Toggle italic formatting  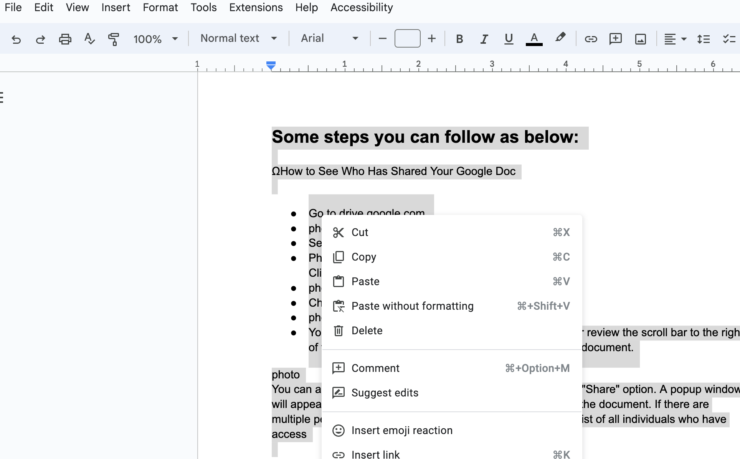point(484,39)
